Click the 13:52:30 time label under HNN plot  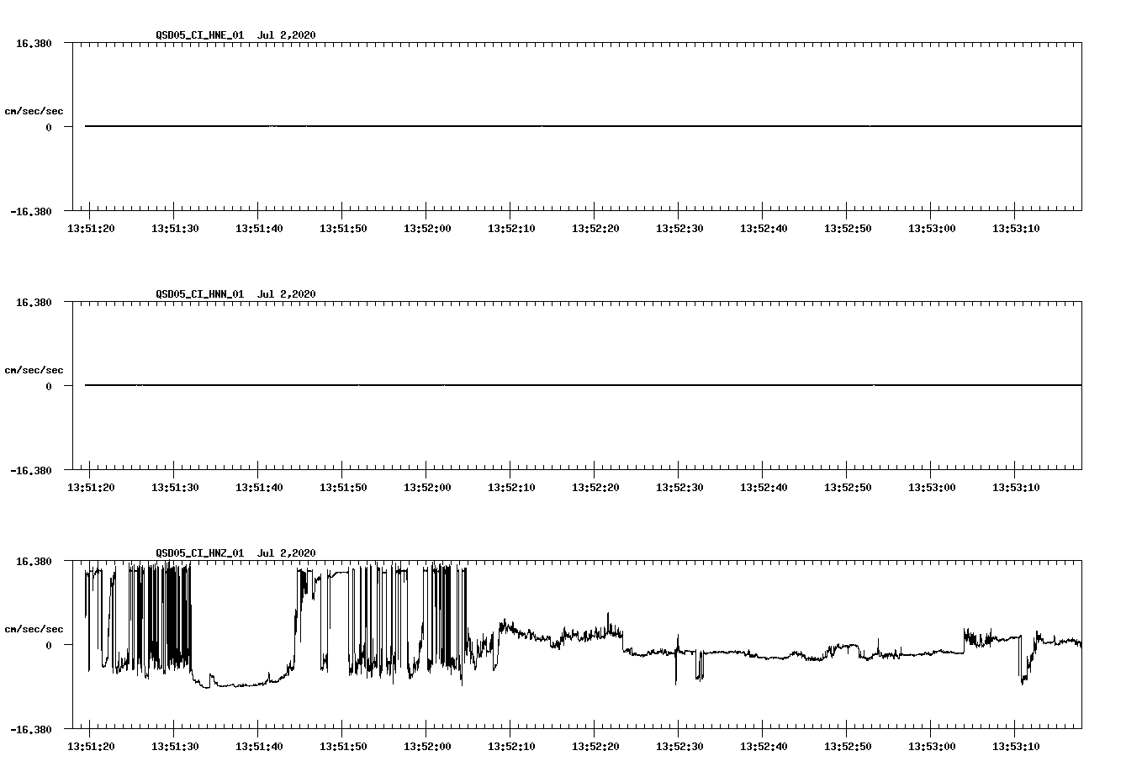679,488
